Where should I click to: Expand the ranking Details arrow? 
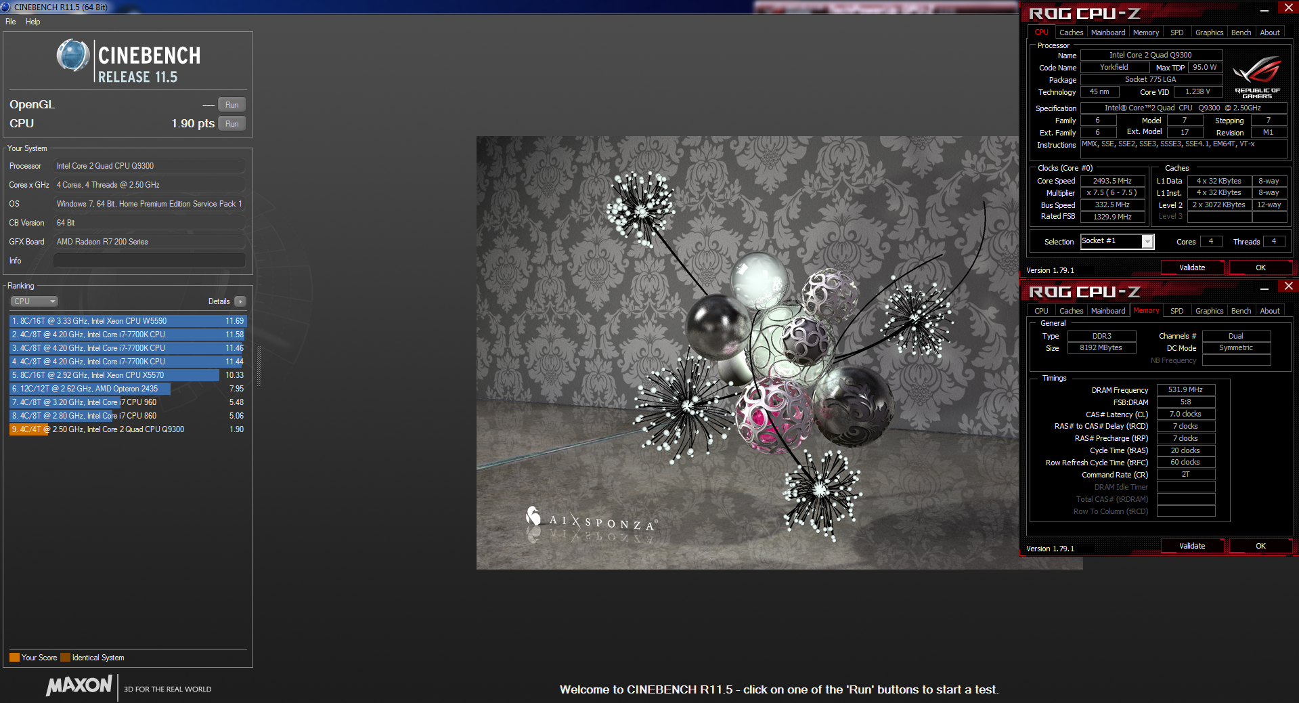point(240,301)
